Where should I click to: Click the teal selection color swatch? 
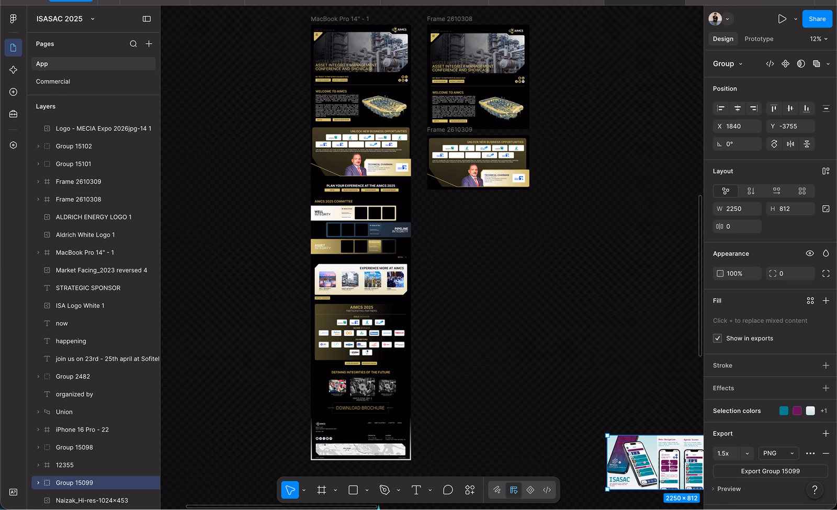[x=784, y=411]
